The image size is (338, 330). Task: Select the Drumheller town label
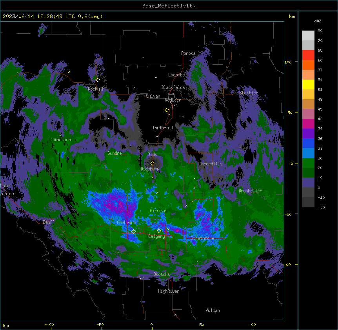pos(250,191)
